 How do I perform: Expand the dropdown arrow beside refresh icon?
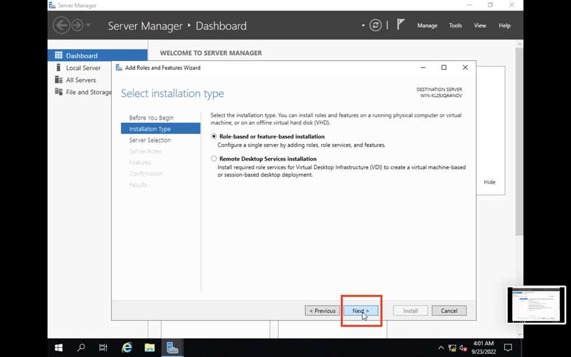pos(363,26)
